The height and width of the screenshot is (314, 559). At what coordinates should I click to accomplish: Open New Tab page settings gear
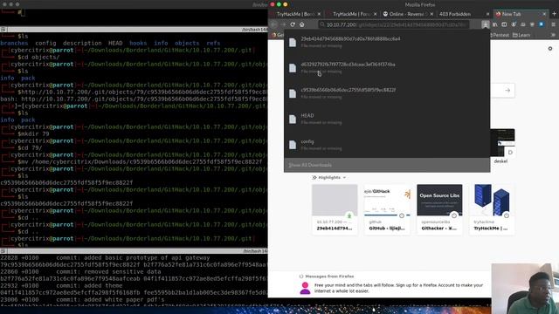pos(550,49)
